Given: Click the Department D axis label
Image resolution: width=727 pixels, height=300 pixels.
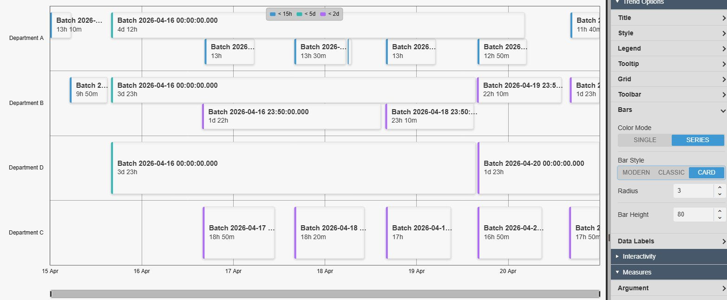Looking at the screenshot, I should tap(26, 168).
